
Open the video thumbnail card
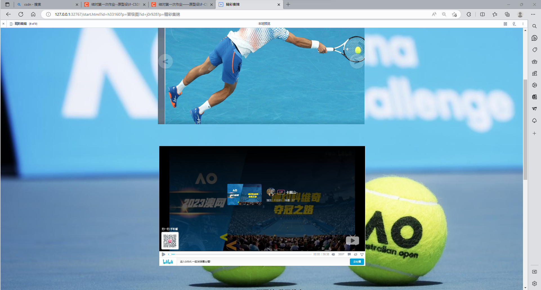(x=244, y=194)
